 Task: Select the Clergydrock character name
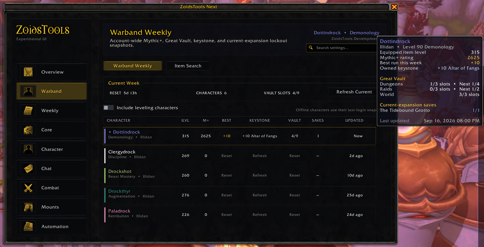point(122,152)
